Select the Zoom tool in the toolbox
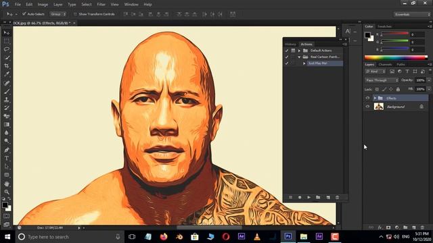The image size is (433, 243). (x=7, y=192)
